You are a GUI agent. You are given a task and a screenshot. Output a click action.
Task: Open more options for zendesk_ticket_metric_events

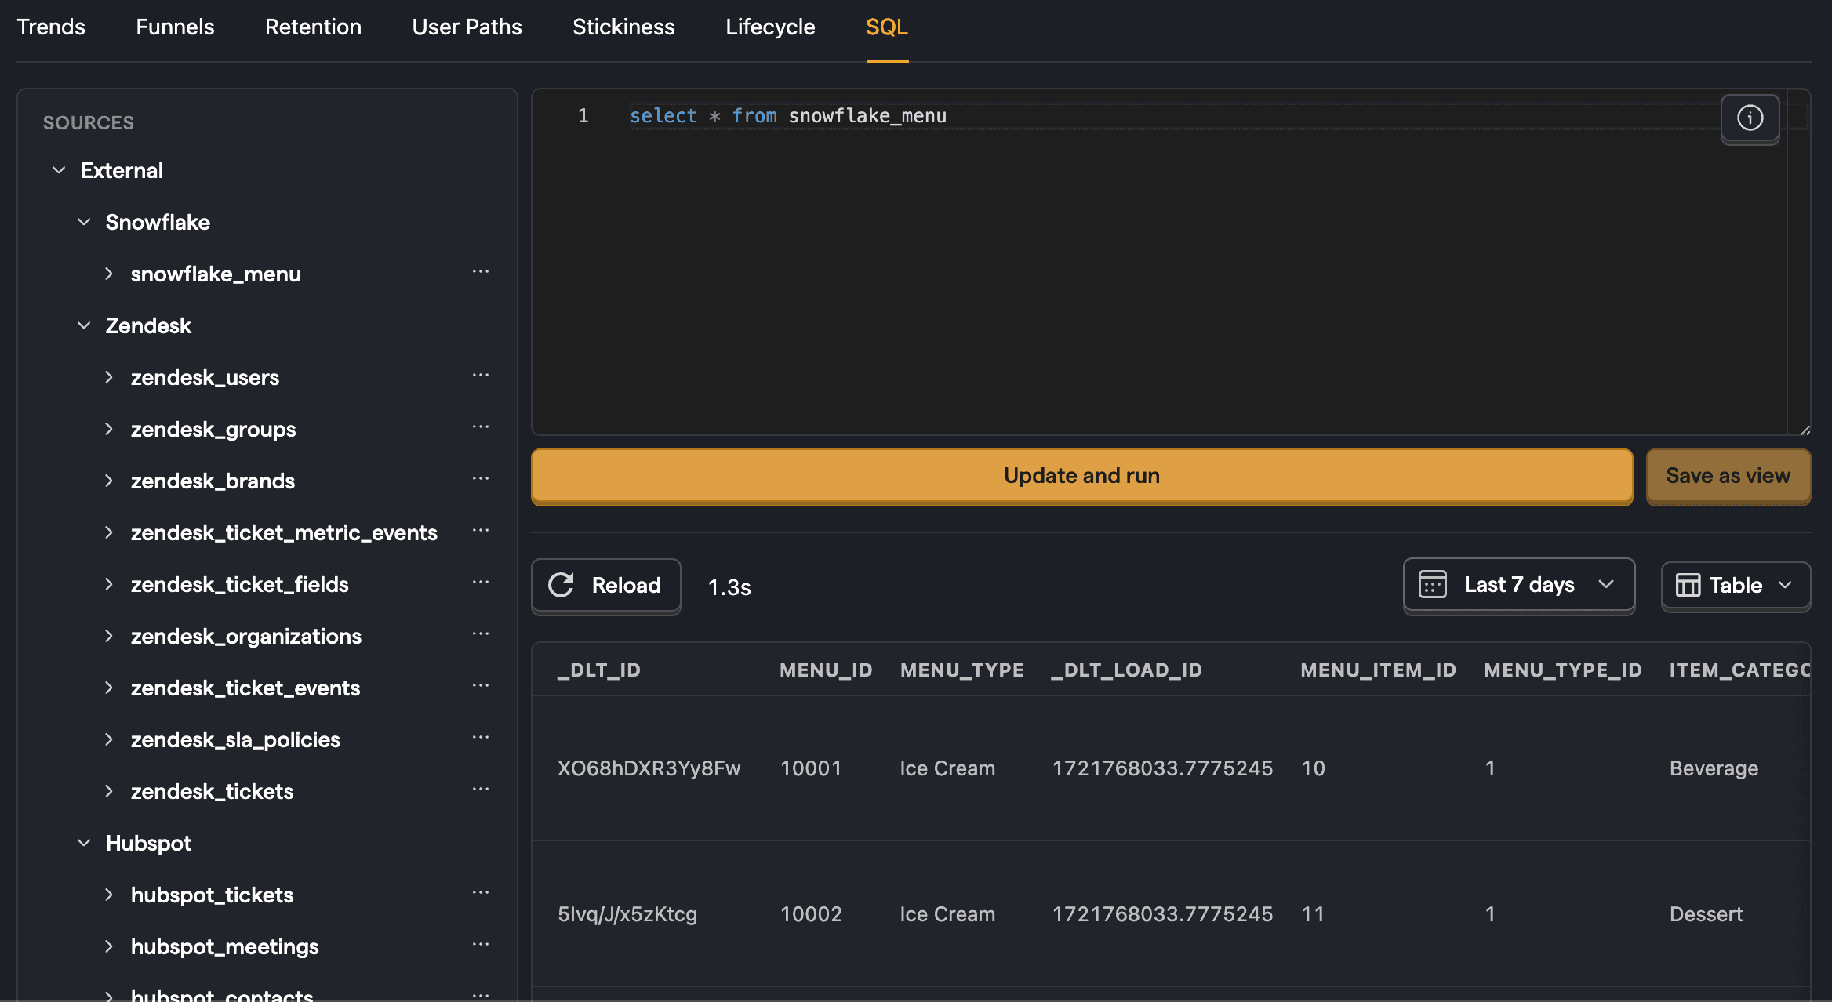point(481,532)
